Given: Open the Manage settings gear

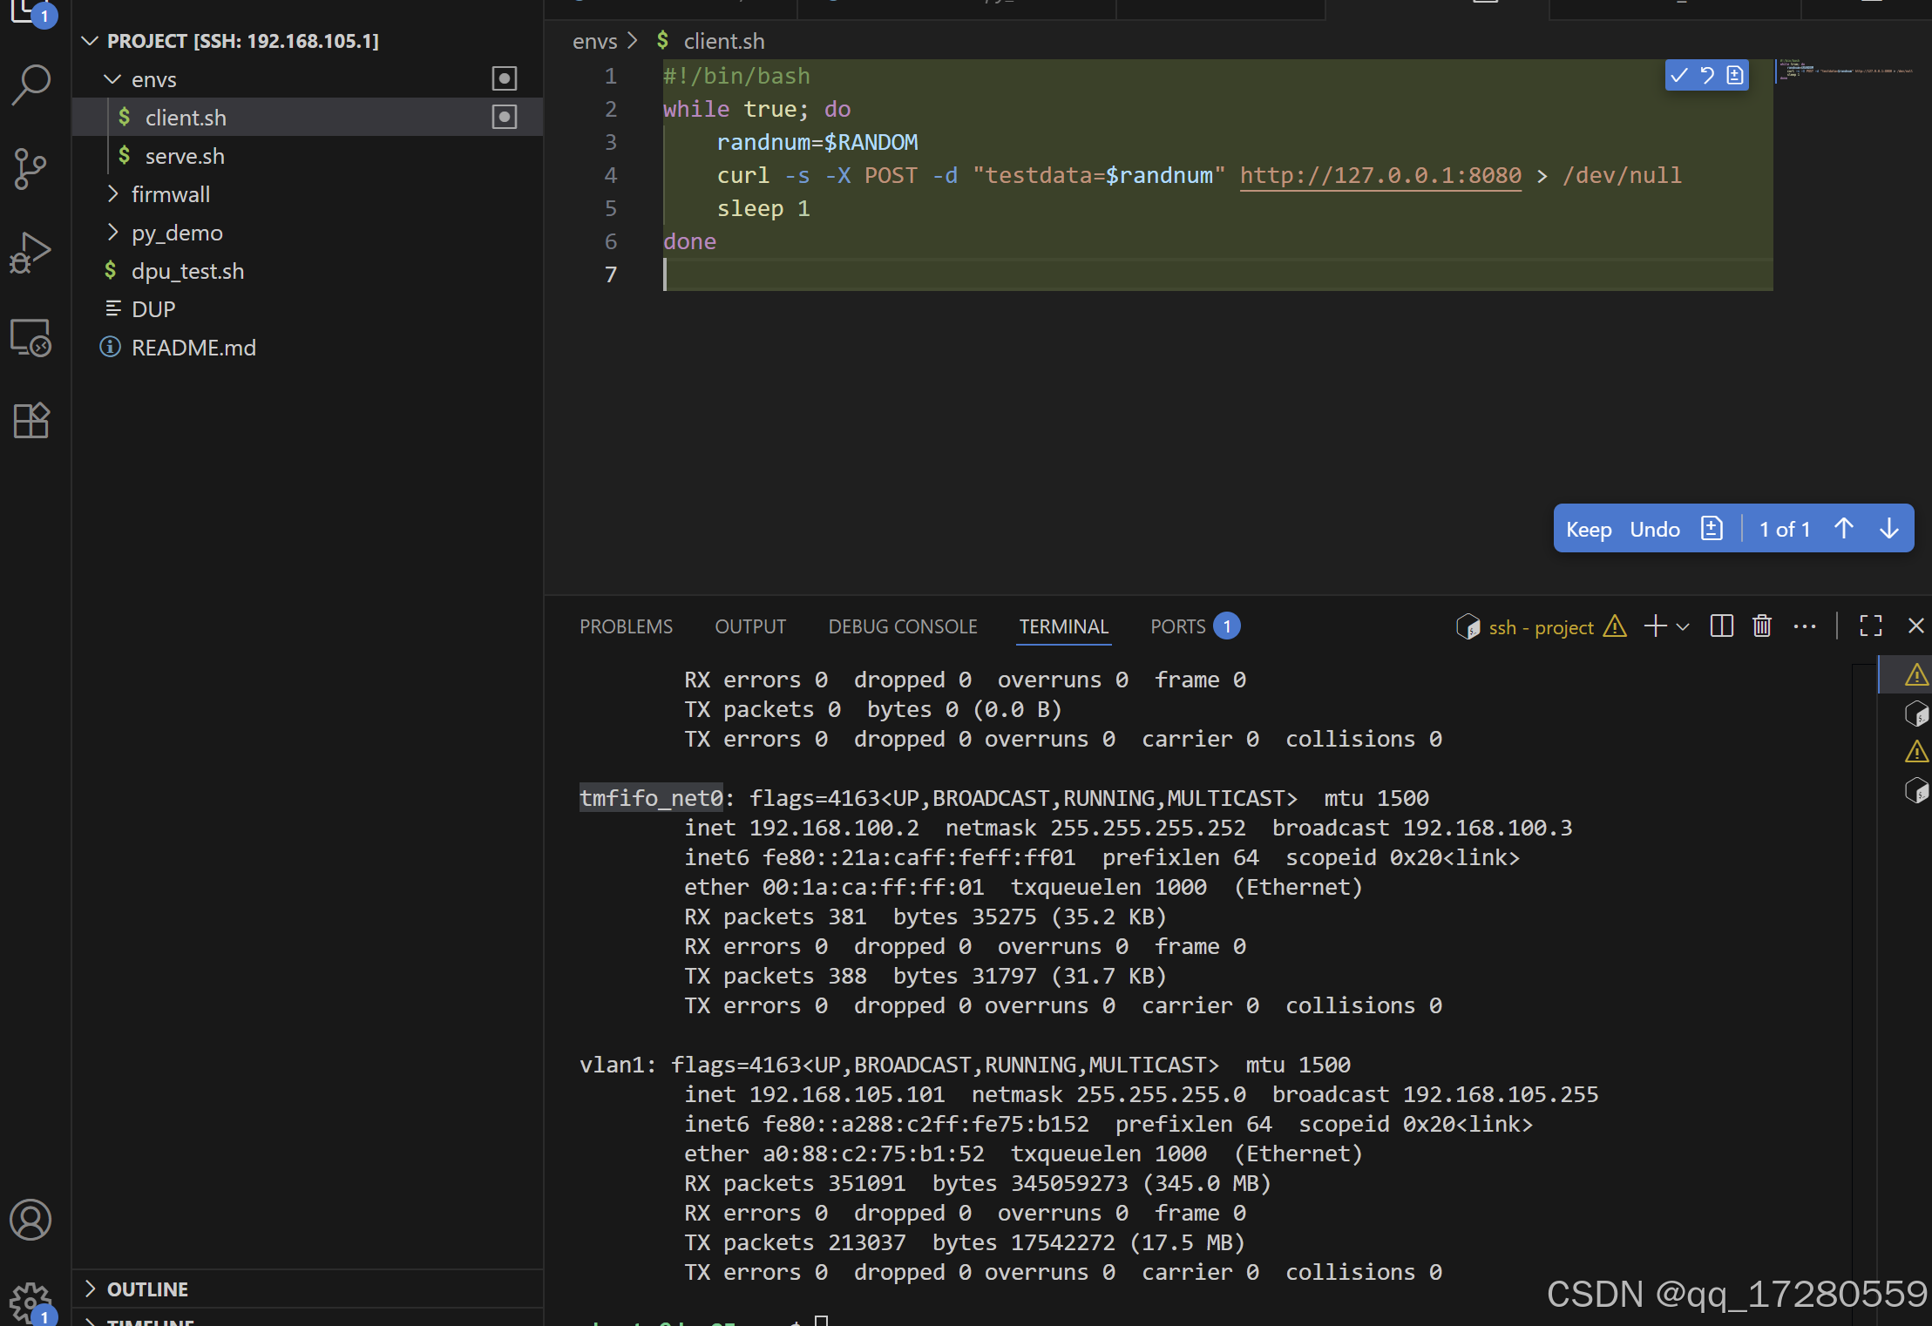Looking at the screenshot, I should (x=31, y=1302).
